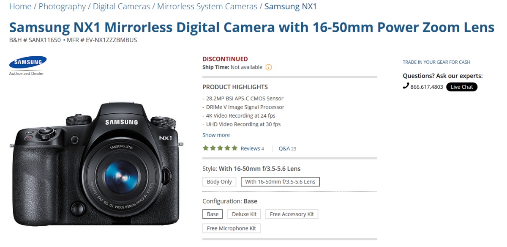Open the Live Chat button
This screenshot has height=247, width=507.
pos(461,87)
